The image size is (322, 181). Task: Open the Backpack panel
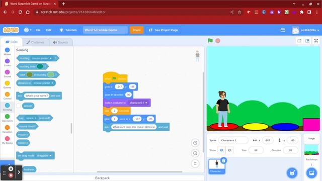coord(102,178)
